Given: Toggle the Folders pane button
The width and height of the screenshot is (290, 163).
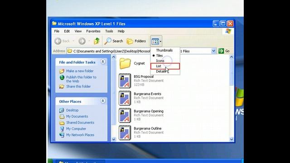Looking at the screenshot, I should (x=136, y=41).
